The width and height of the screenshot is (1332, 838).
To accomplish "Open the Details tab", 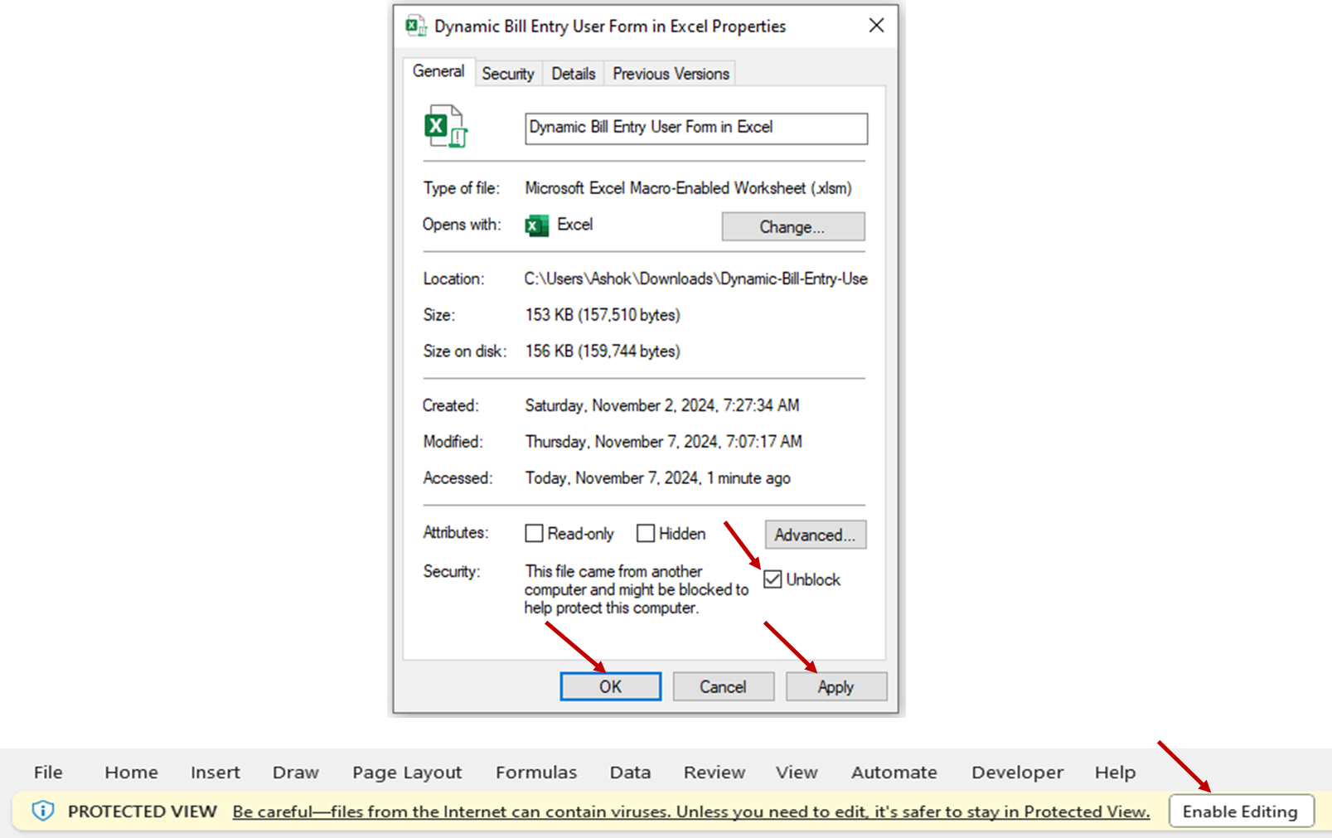I will [574, 74].
